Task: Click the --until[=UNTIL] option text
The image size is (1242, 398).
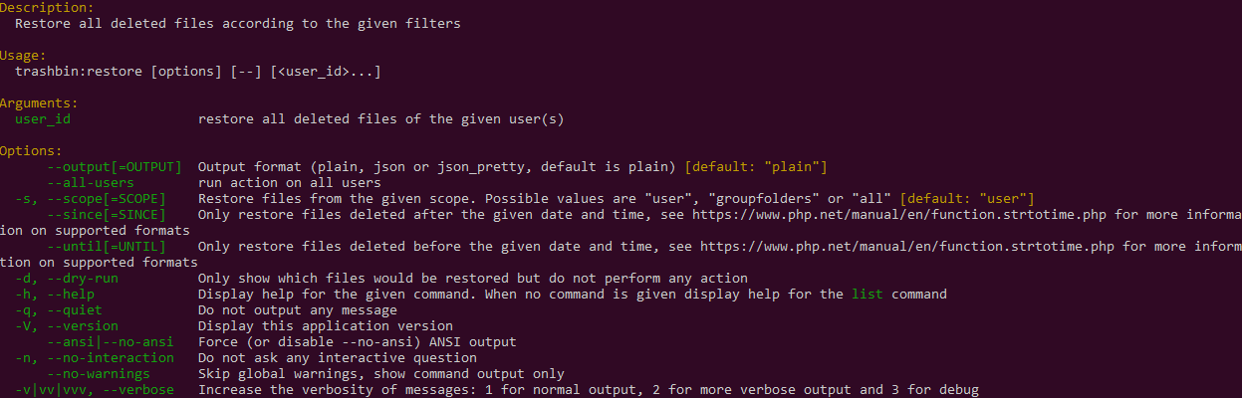Action: click(107, 247)
